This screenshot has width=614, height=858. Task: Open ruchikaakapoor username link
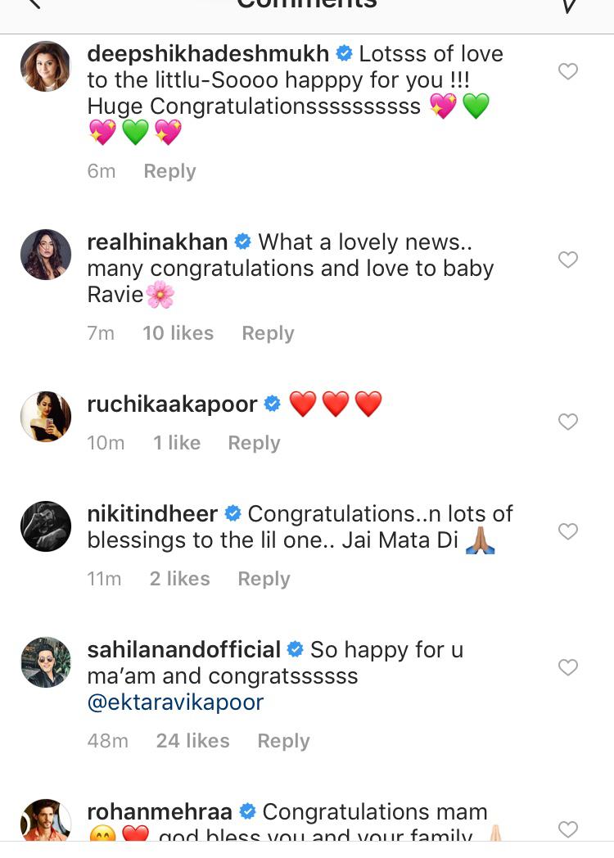pos(172,404)
